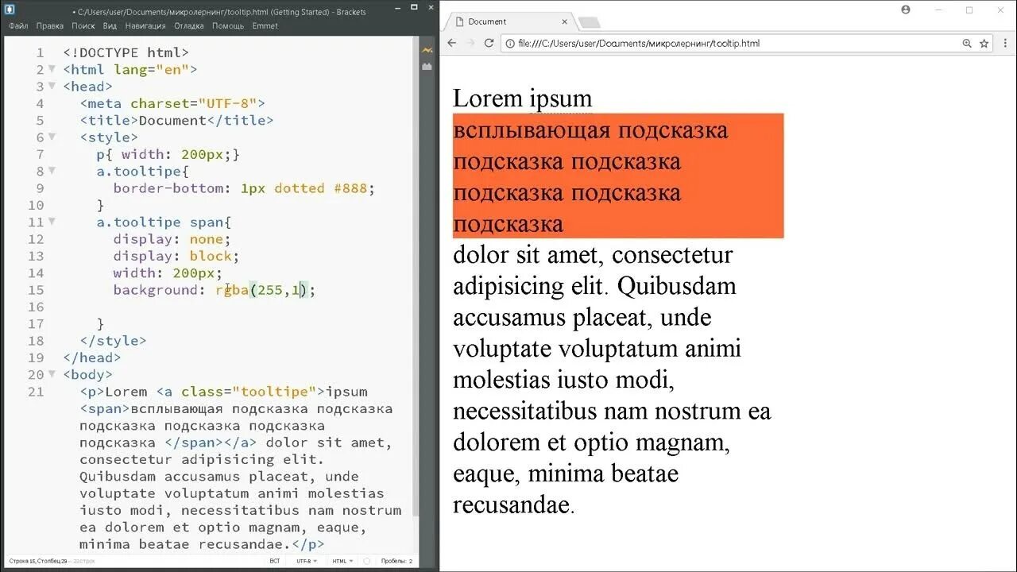The width and height of the screenshot is (1017, 572).
Task: Click the Brackets app icon in title bar
Action: click(10, 10)
